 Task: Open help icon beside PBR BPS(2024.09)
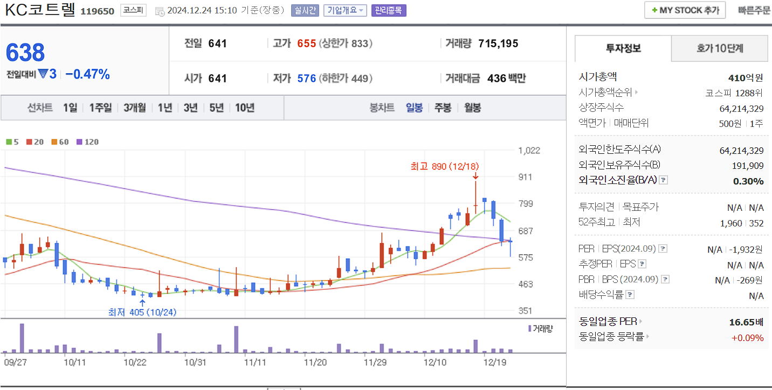pos(665,279)
